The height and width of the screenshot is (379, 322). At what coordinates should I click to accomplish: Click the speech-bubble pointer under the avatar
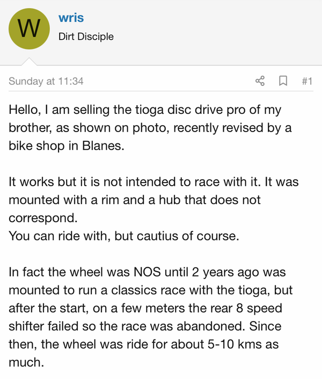coord(29,61)
